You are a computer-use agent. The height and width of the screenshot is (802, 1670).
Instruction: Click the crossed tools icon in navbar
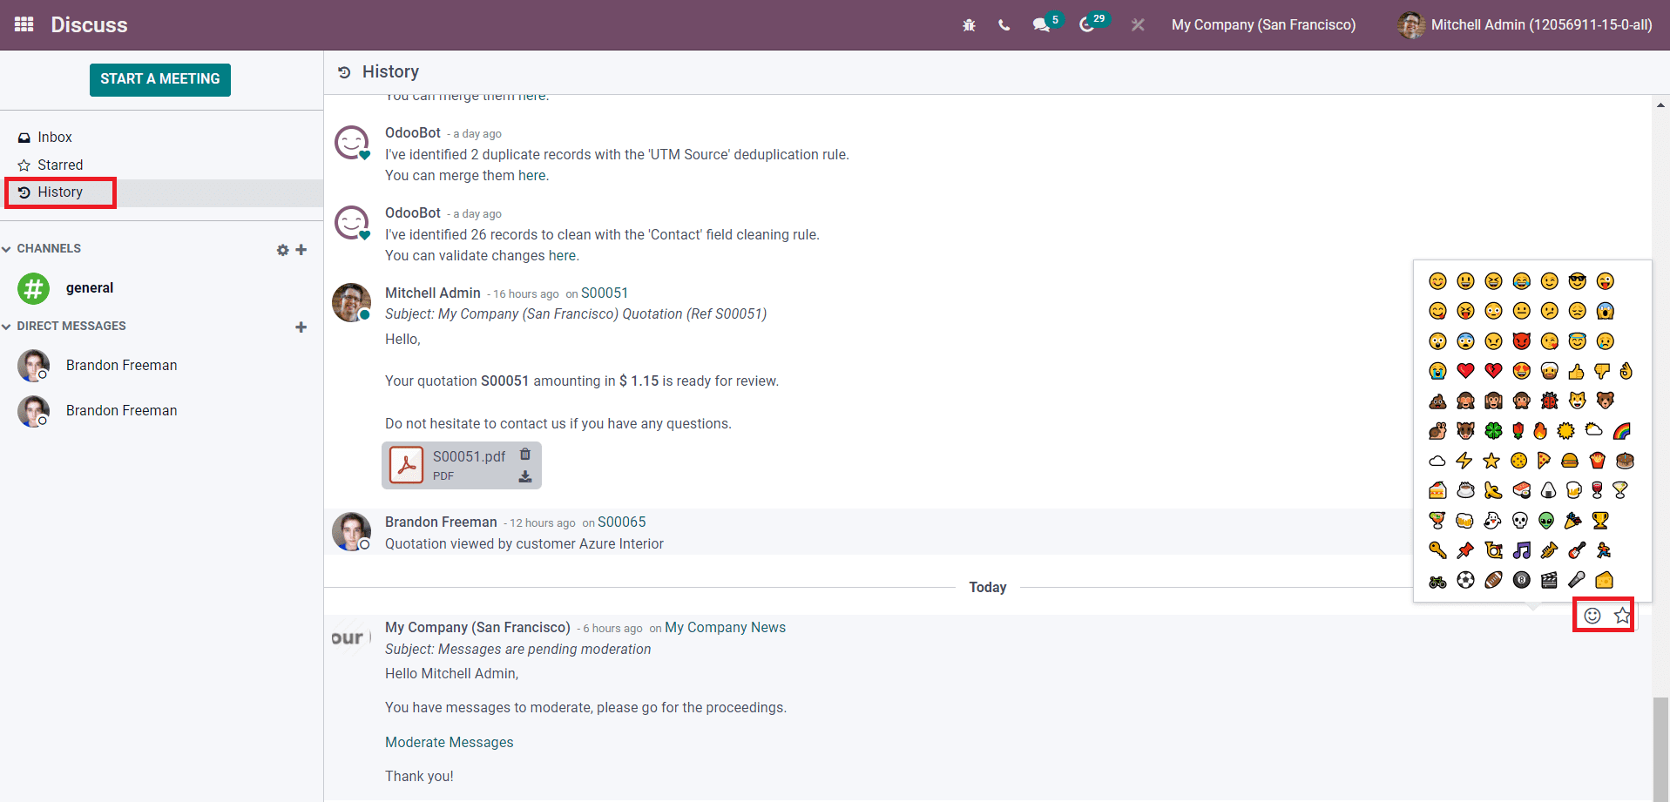click(1138, 25)
